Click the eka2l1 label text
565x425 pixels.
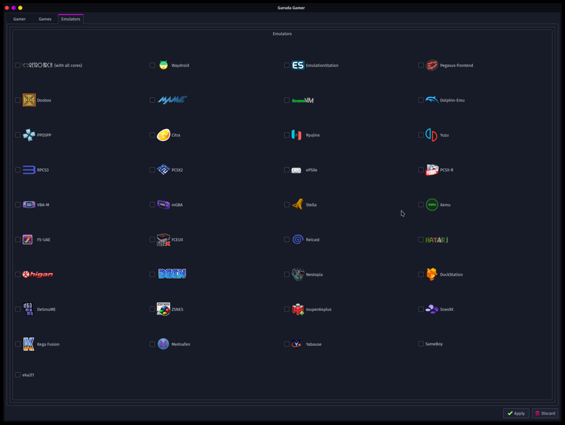[28, 375]
